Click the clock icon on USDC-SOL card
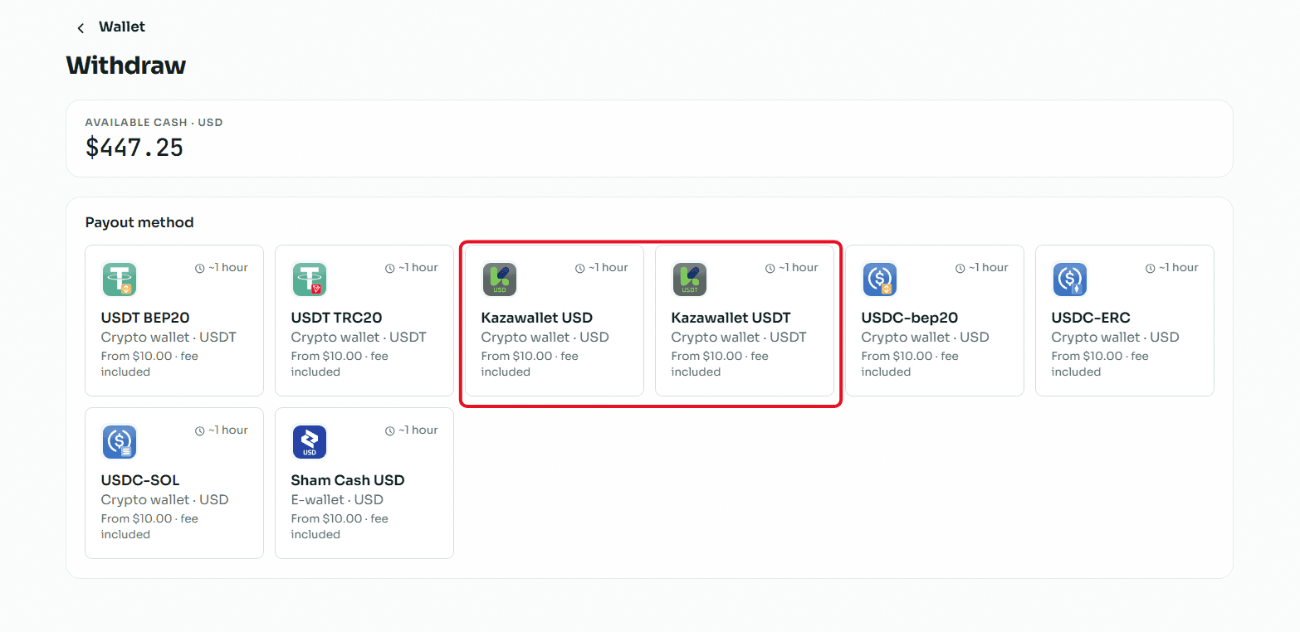 (x=199, y=431)
